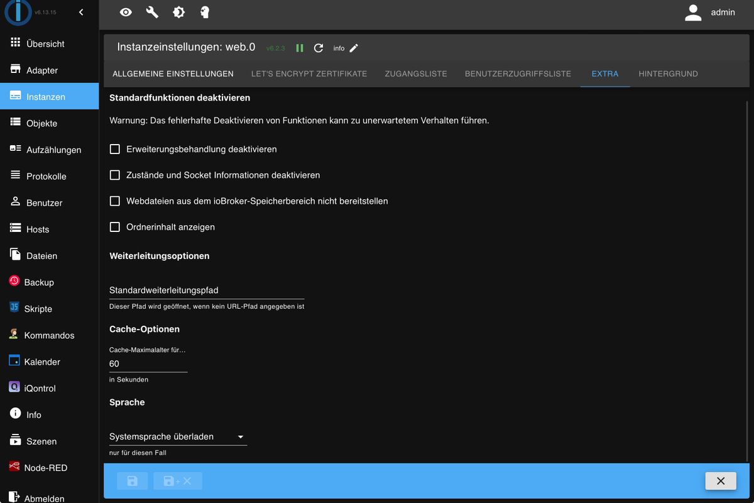The width and height of the screenshot is (754, 503).
Task: Collapse the left sidebar with the chevron
Action: tap(81, 12)
